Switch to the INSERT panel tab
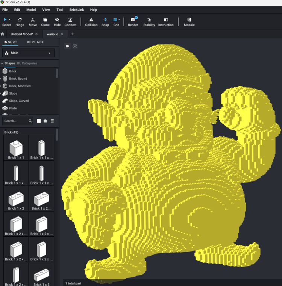282x286 pixels. point(10,42)
